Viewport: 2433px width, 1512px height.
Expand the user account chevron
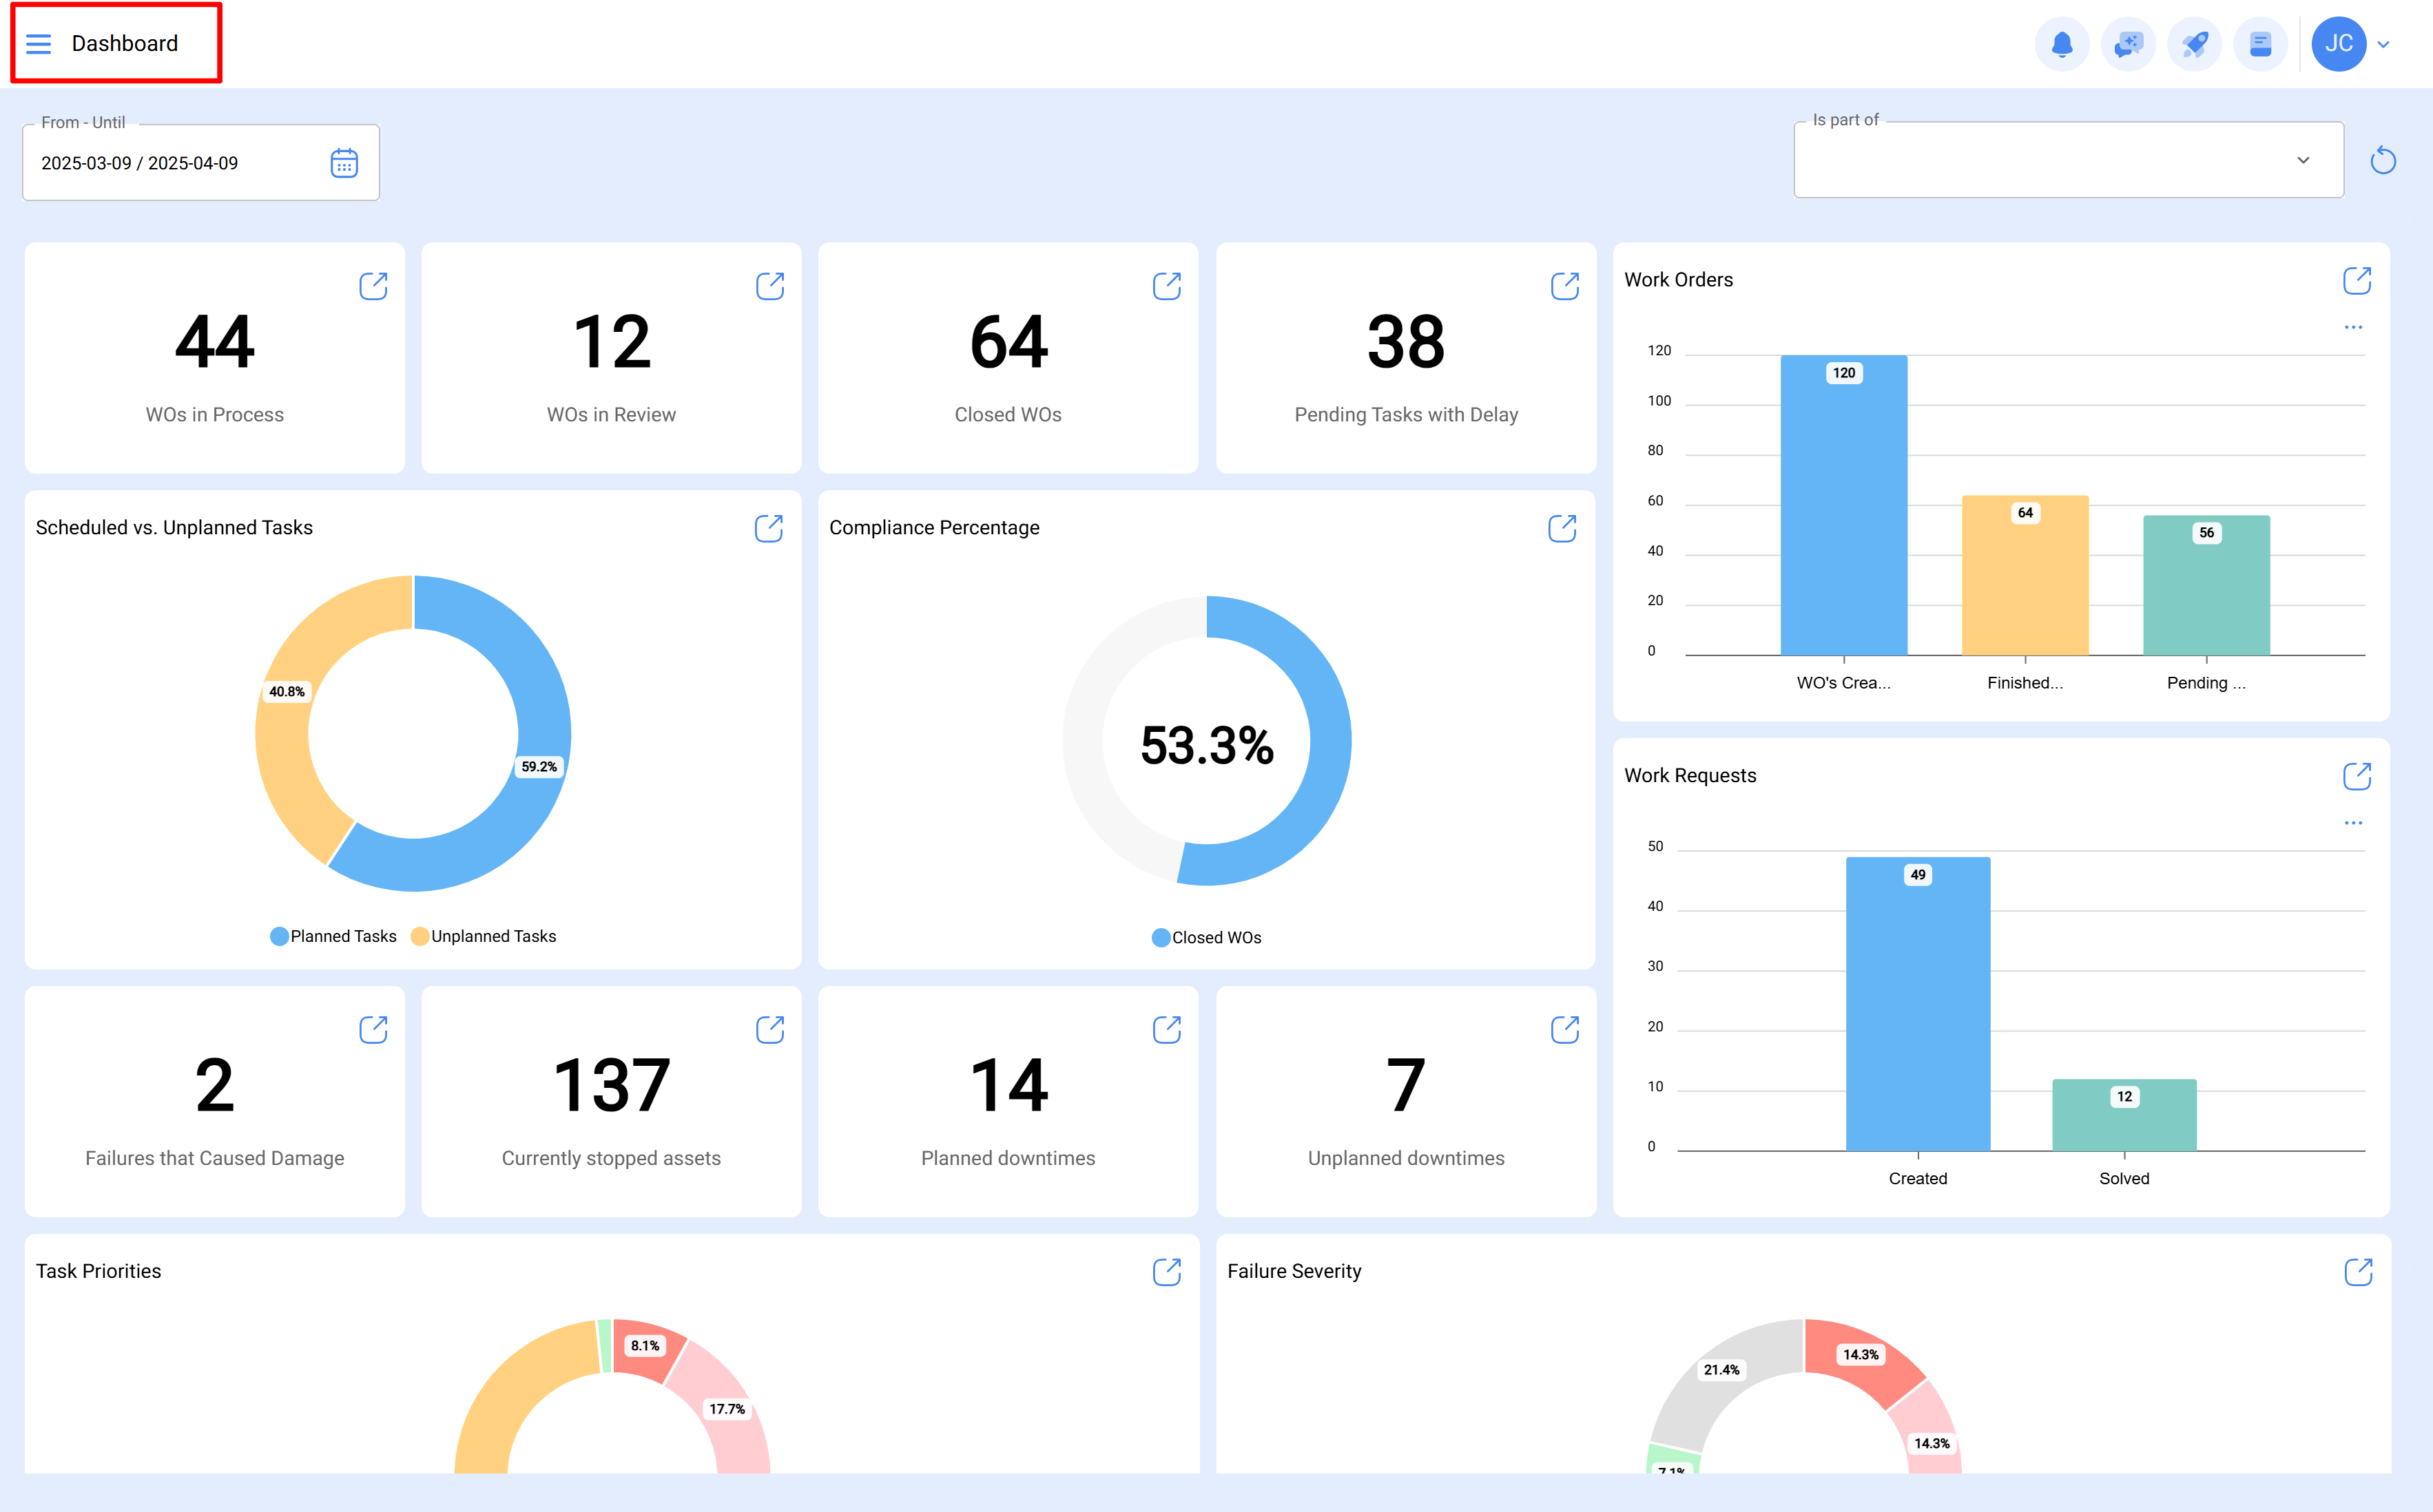click(2384, 44)
